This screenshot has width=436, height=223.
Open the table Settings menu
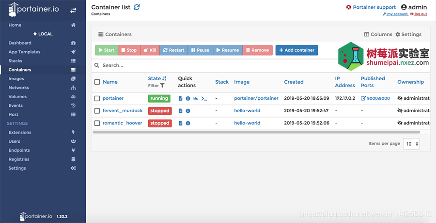point(408,34)
